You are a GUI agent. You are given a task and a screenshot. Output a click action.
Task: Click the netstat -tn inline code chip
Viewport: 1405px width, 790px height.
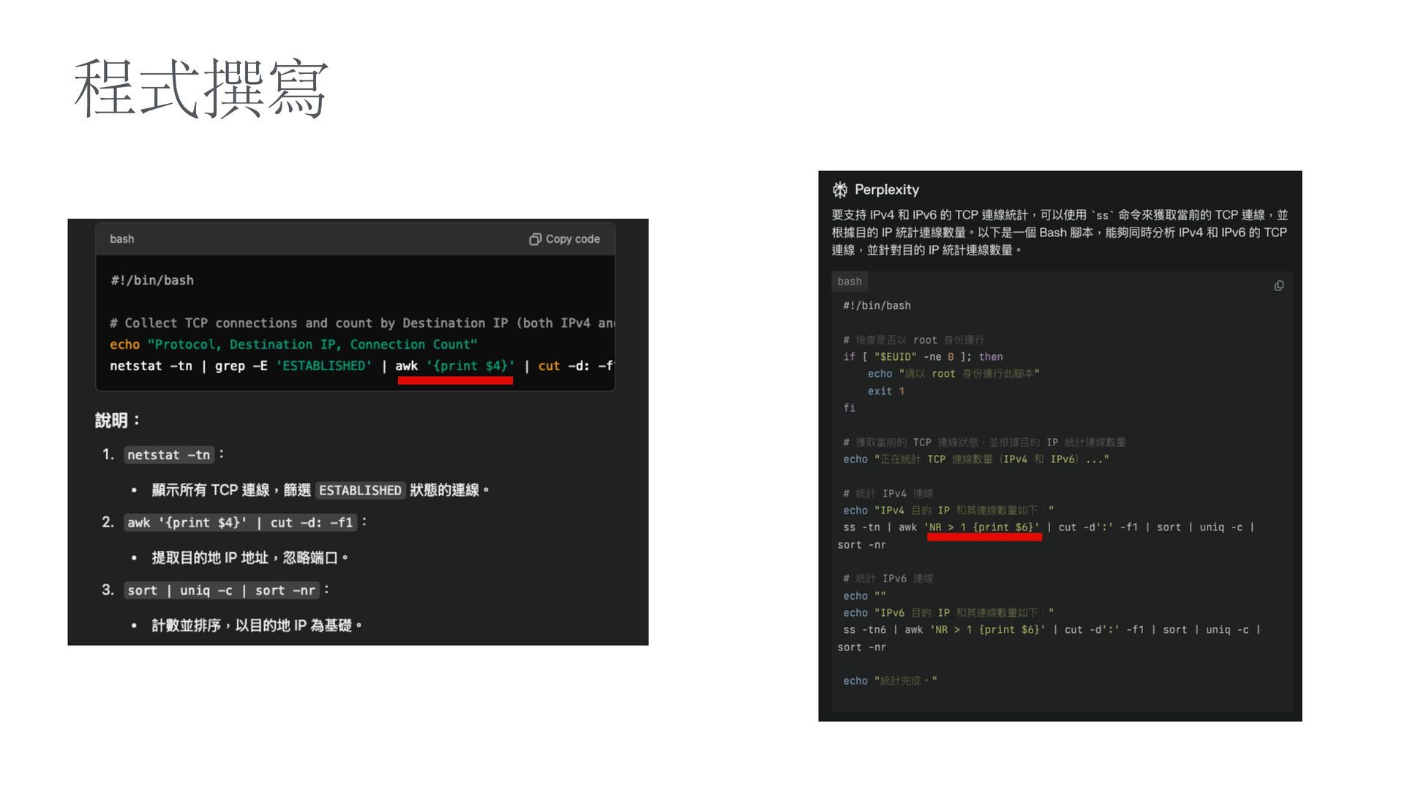[x=168, y=455]
